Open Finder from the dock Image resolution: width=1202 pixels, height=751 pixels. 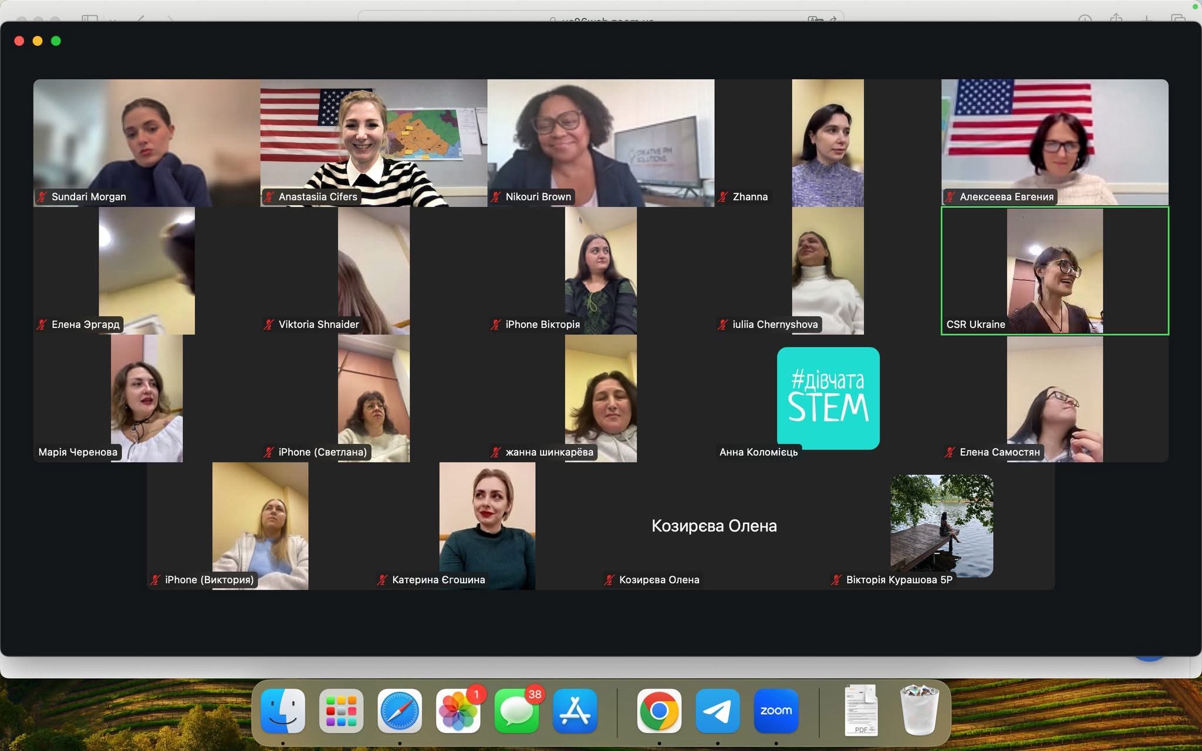tap(283, 711)
